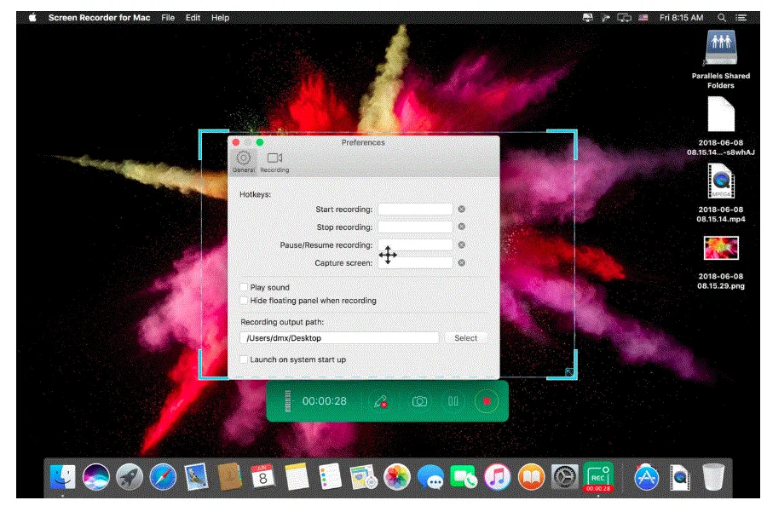This screenshot has width=767, height=506.
Task: Enable Launch on system start up
Action: pyautogui.click(x=244, y=359)
